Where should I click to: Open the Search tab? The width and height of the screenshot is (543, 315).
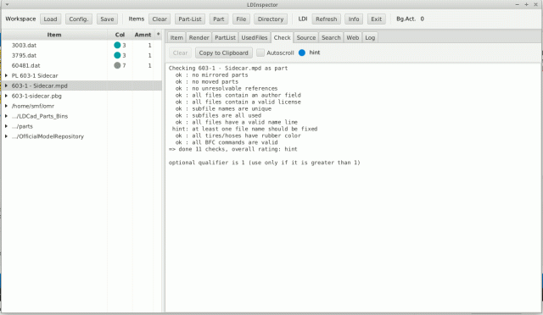coord(331,38)
